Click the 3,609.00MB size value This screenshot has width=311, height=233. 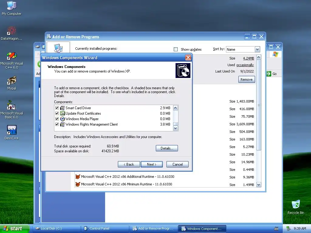[x=245, y=124]
